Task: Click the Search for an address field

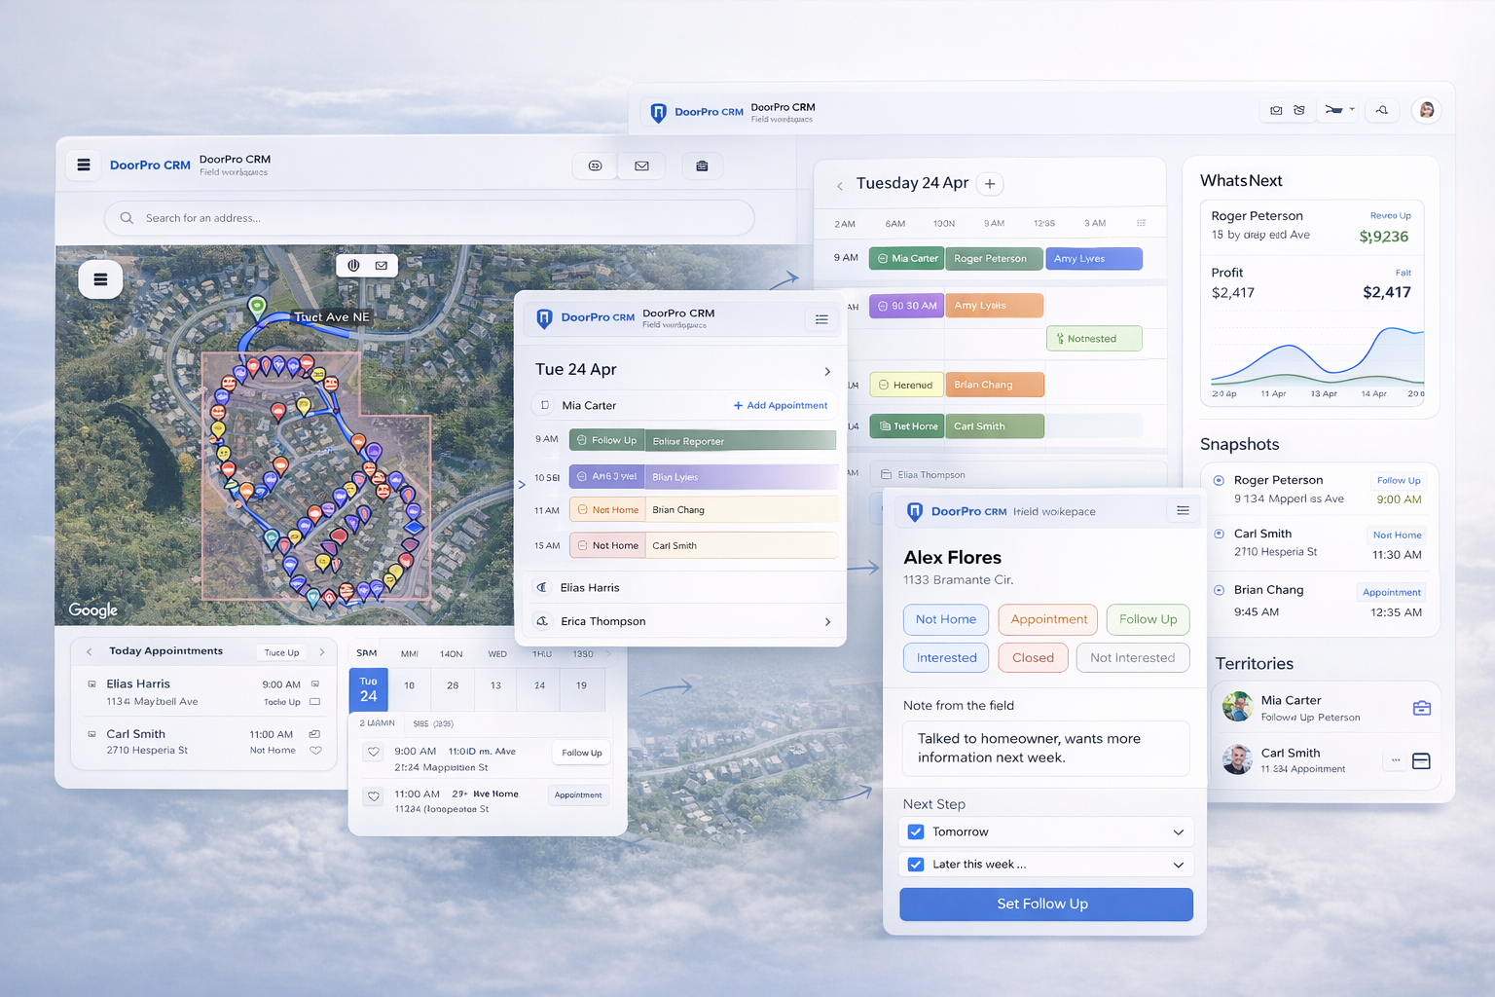Action: pyautogui.click(x=428, y=218)
